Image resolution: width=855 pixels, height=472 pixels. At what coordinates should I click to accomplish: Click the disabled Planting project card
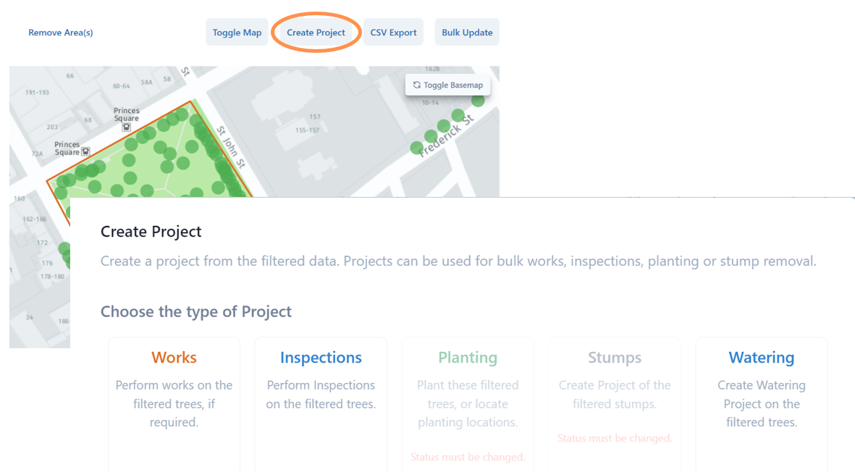[x=467, y=391]
